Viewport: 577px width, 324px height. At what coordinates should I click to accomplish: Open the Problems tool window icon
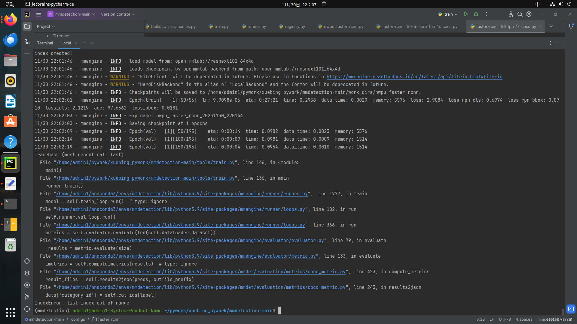[27, 309]
